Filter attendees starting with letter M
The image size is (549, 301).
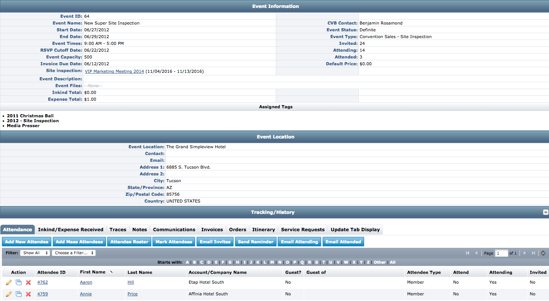pyautogui.click(x=272, y=262)
